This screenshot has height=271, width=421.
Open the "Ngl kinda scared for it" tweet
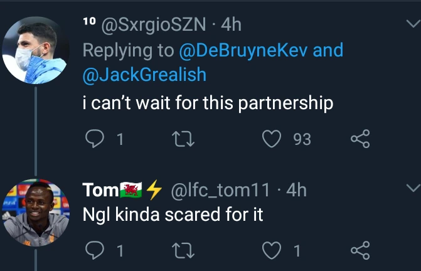click(x=173, y=215)
